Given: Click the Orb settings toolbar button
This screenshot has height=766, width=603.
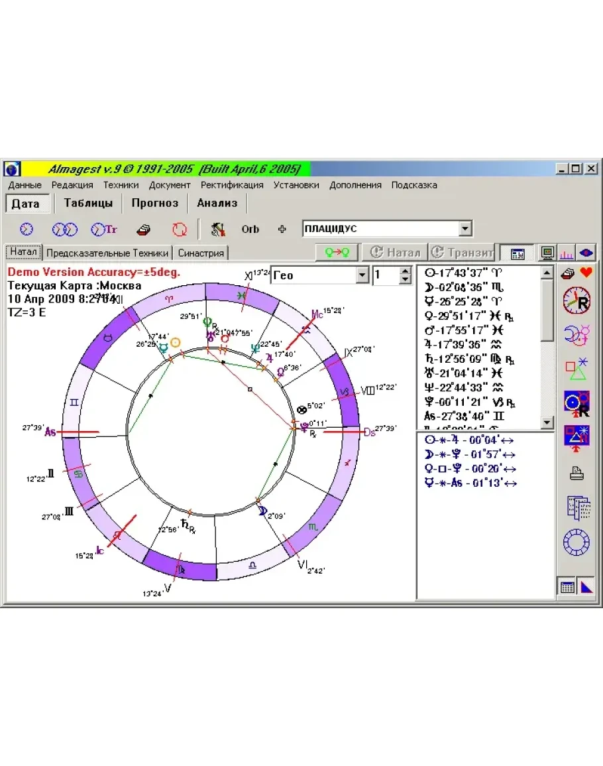Looking at the screenshot, I should 250,229.
